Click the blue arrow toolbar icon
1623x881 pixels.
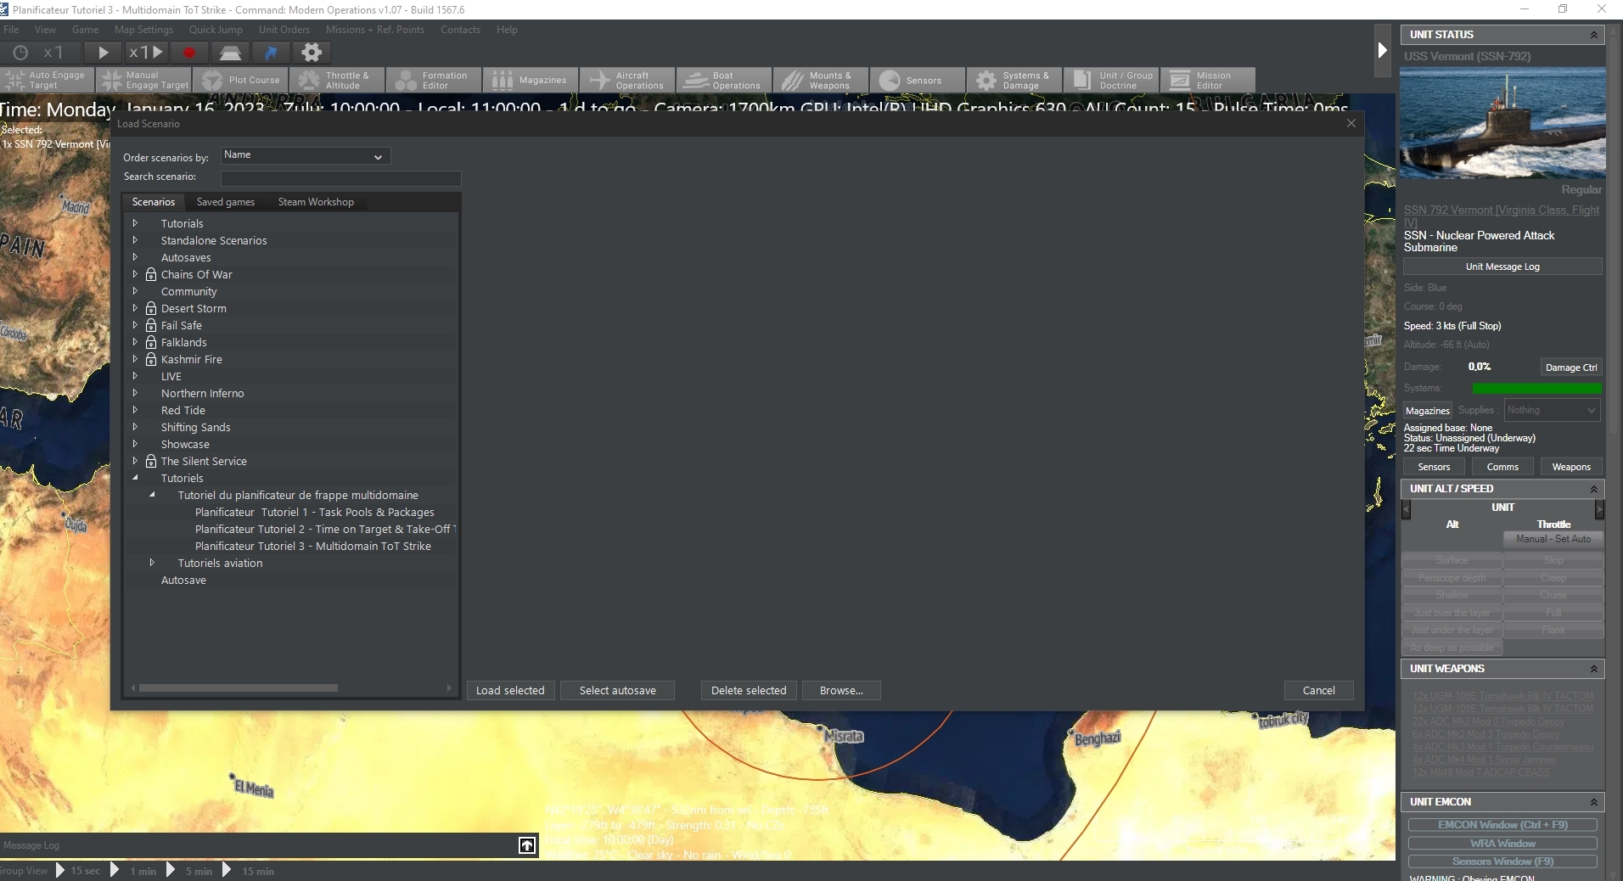tap(271, 53)
